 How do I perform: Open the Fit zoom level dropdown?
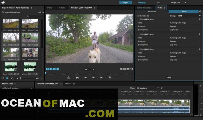[x=90, y=69]
